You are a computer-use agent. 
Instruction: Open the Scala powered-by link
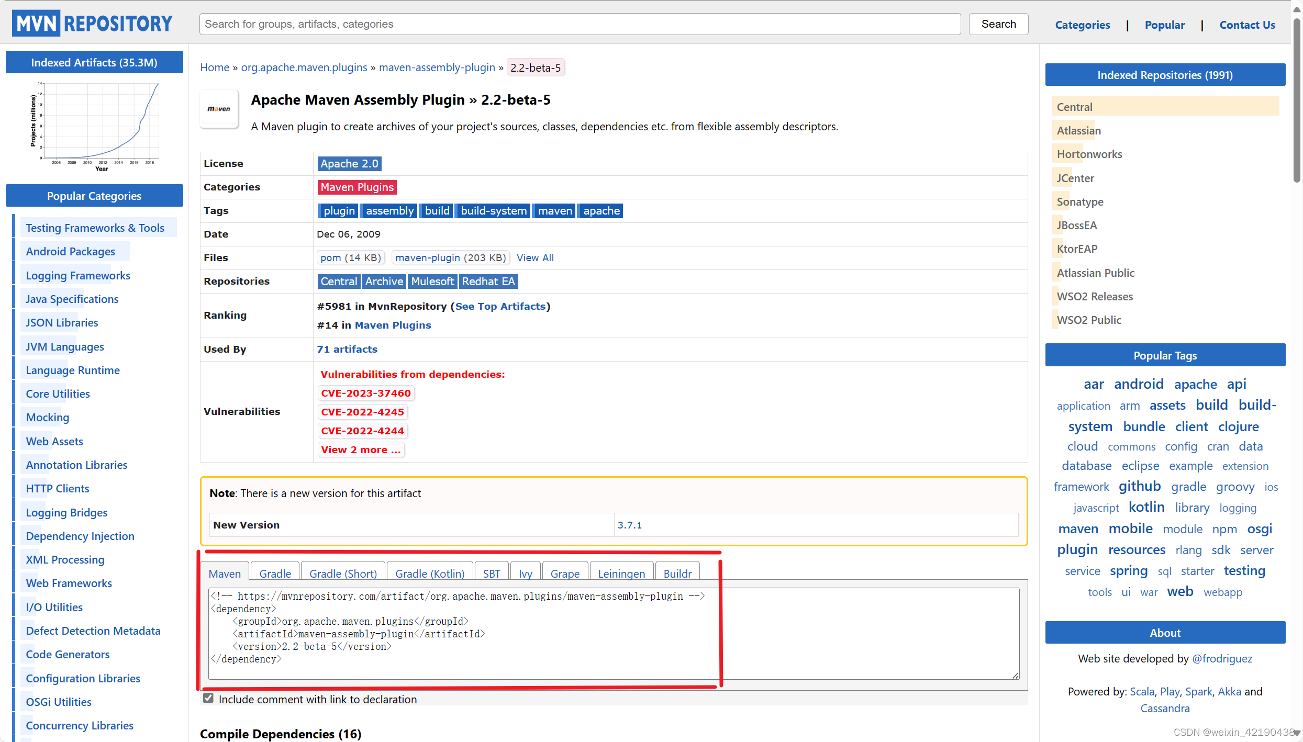click(x=1142, y=692)
